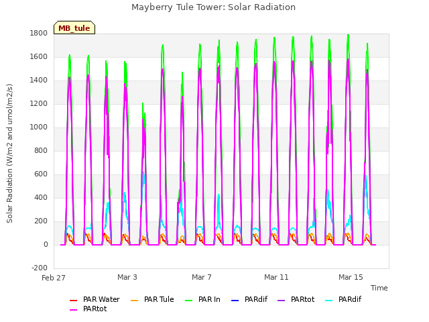Click the 200 y-axis tick label
This screenshot has height=322, width=429.
pyautogui.click(x=41, y=221)
